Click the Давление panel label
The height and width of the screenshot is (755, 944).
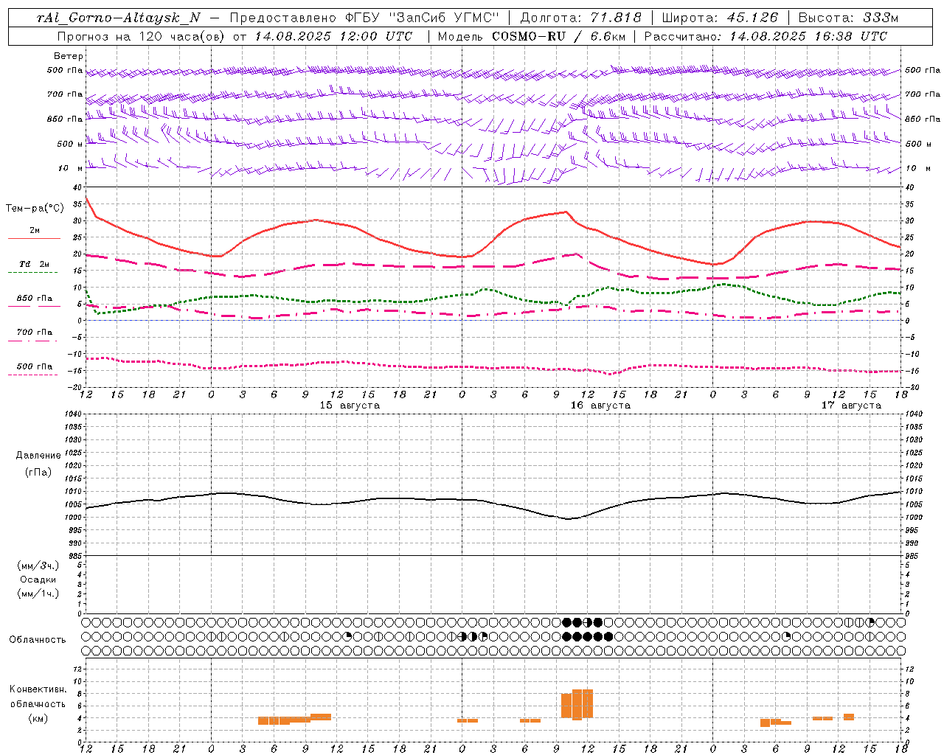click(x=38, y=455)
